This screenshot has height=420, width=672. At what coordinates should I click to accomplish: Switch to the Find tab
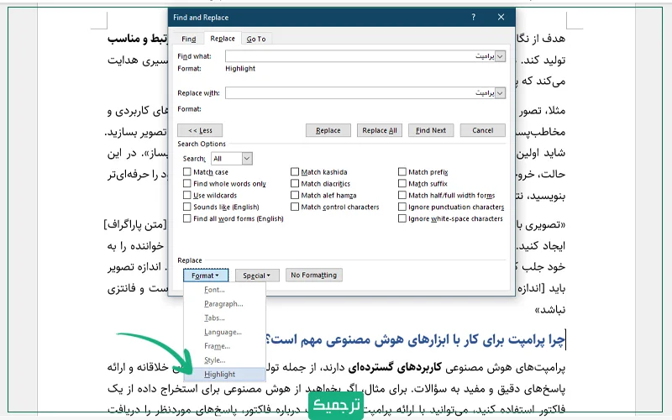188,39
